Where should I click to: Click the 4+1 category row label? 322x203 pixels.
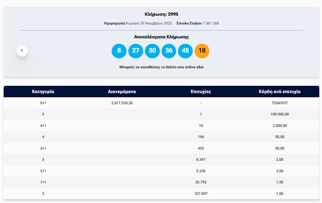[43, 126]
